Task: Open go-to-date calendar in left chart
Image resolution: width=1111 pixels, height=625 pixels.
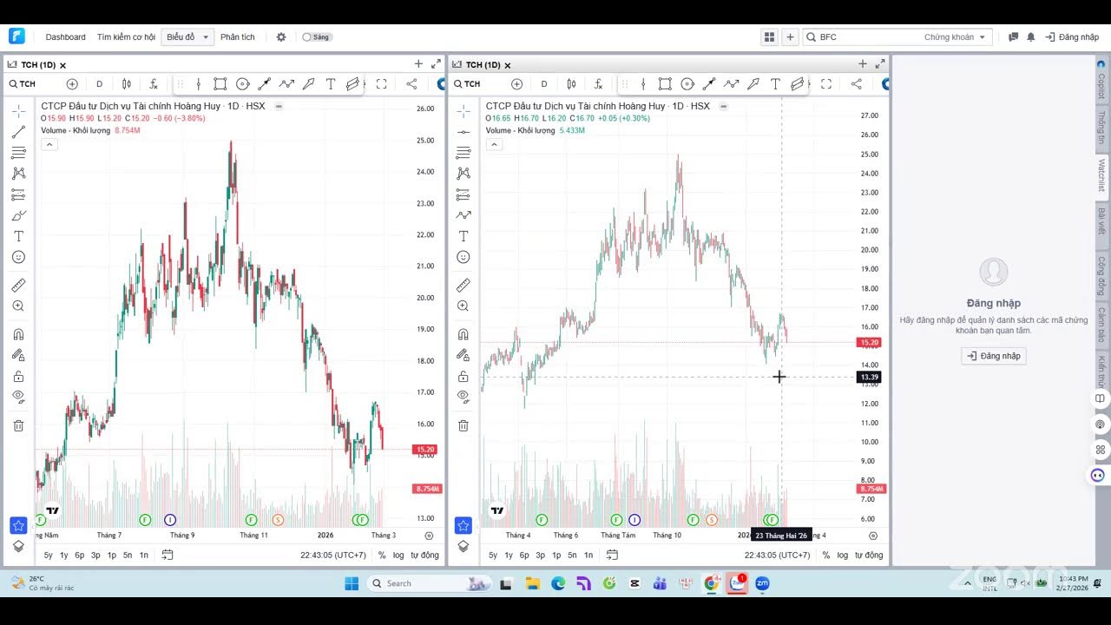Action: (x=168, y=556)
